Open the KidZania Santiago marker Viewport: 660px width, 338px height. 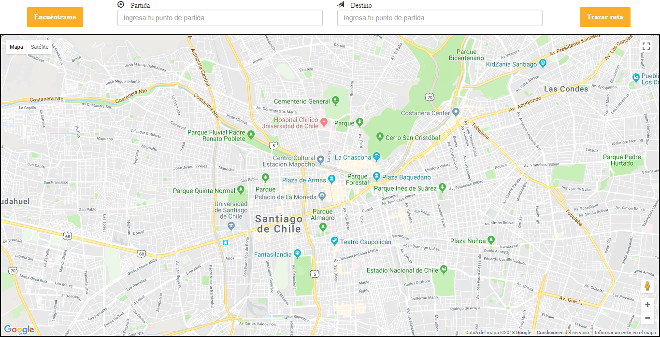click(x=543, y=63)
